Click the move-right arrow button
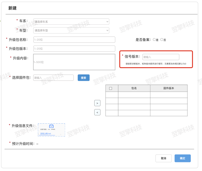The height and width of the screenshot is (171, 202). (x=97, y=103)
